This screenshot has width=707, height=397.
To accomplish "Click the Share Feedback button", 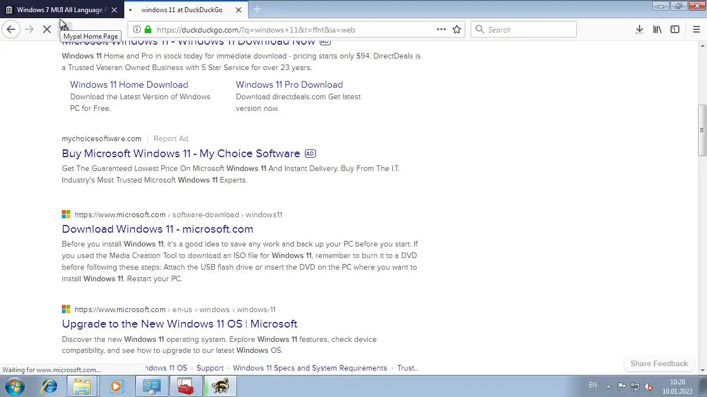I will pos(659,363).
